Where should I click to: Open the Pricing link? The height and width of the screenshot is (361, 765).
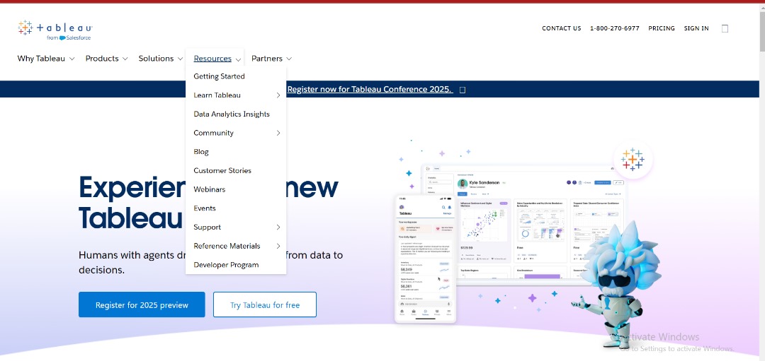(x=662, y=29)
